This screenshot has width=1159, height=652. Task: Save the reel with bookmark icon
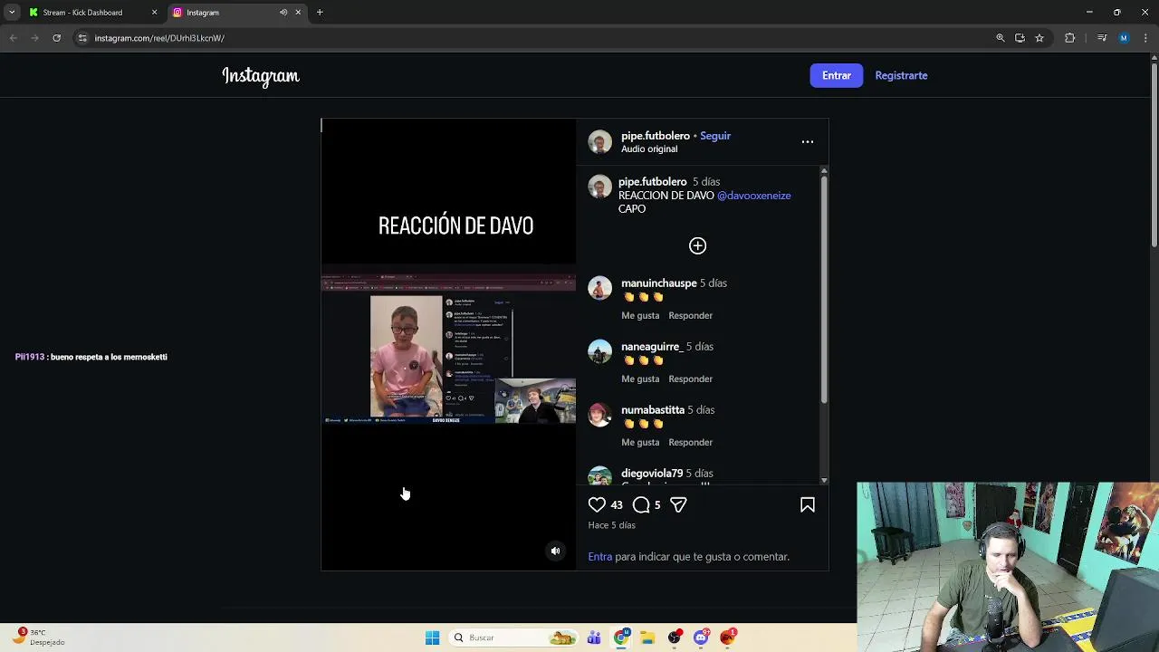click(808, 505)
